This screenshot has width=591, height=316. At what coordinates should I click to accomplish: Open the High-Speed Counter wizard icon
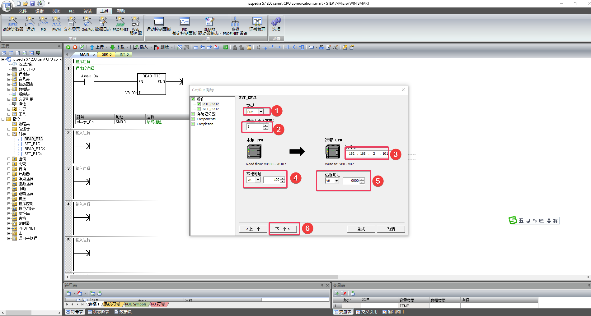point(13,24)
